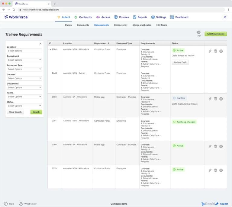Viewport: 232px width, 207px height.
Task: Close the search filter panel
Action: (x=40, y=43)
